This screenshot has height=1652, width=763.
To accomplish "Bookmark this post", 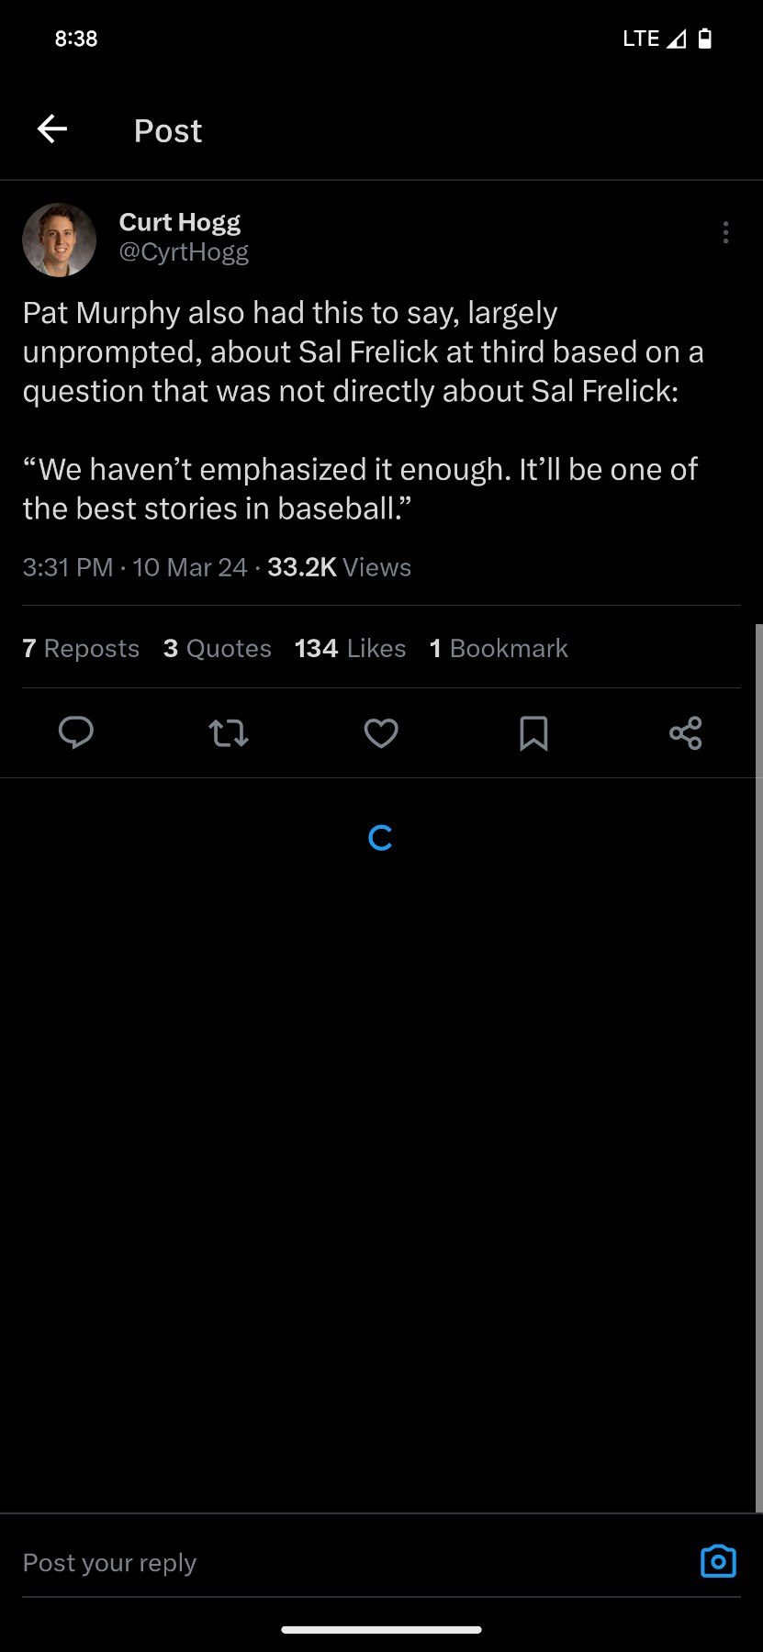I will coord(533,733).
